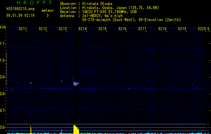Click the 1.0 kHz frequency label
Screen dimensions: 211x134
[x=3, y=60]
